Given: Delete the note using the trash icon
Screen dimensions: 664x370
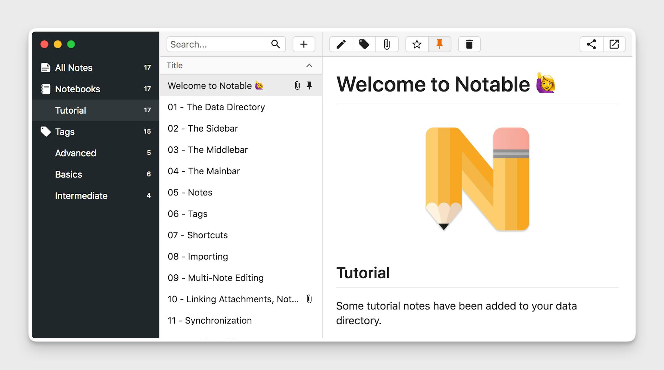Looking at the screenshot, I should 469,44.
